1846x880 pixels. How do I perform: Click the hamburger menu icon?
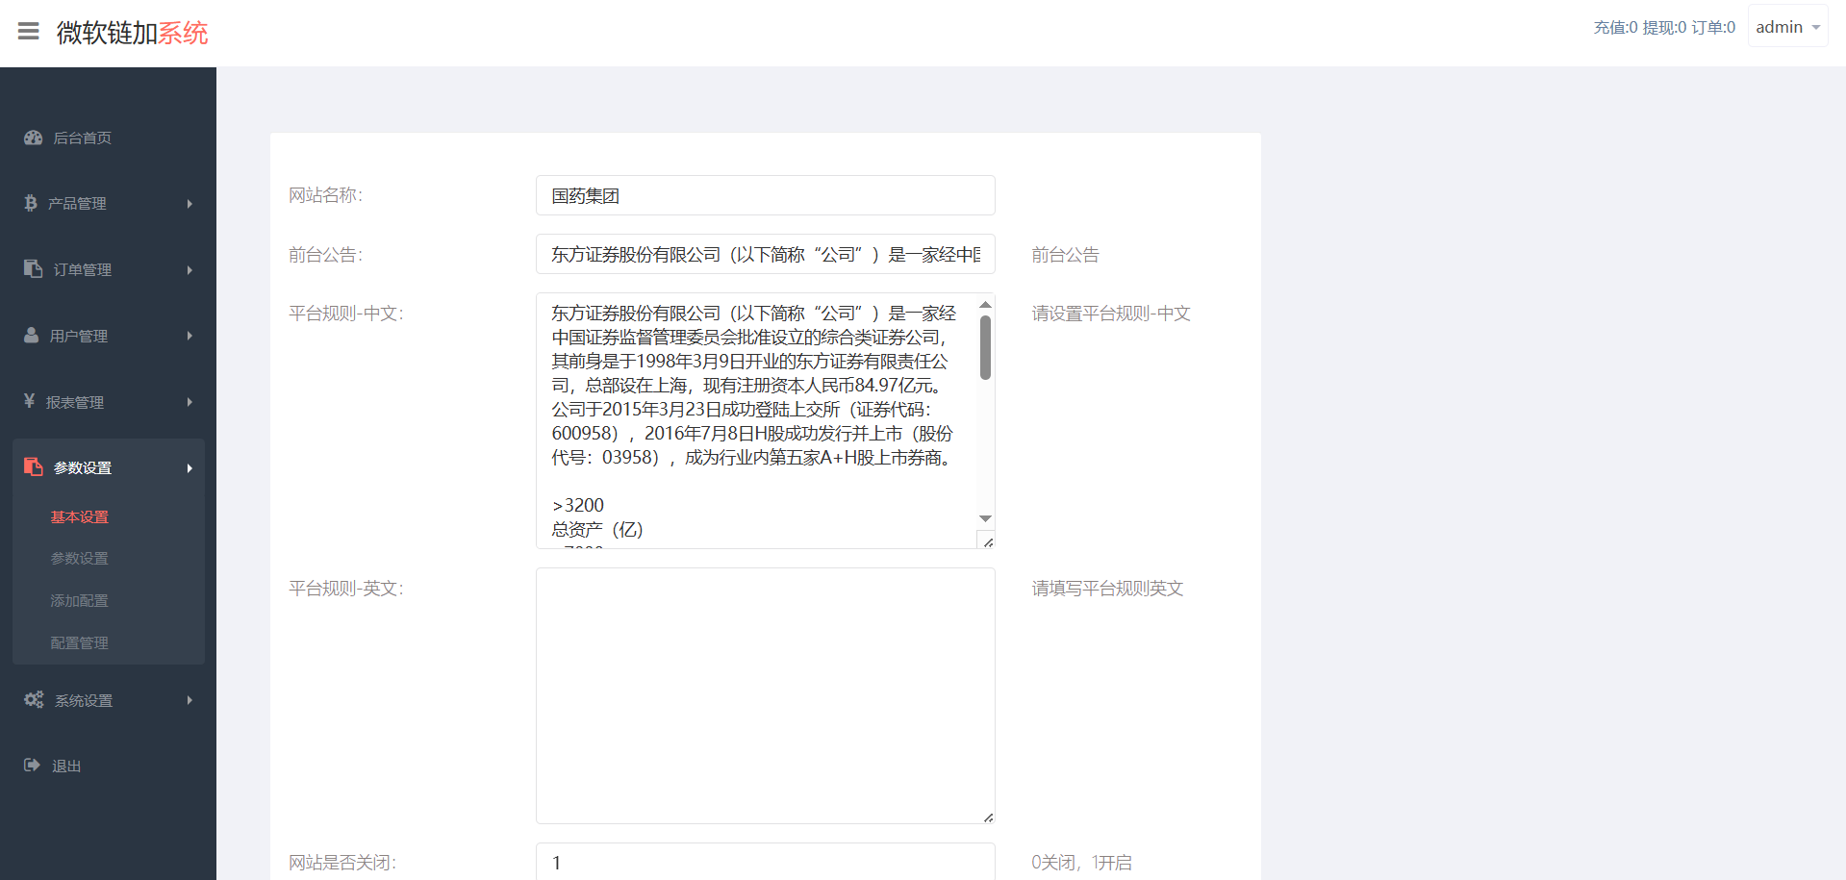pos(29,32)
